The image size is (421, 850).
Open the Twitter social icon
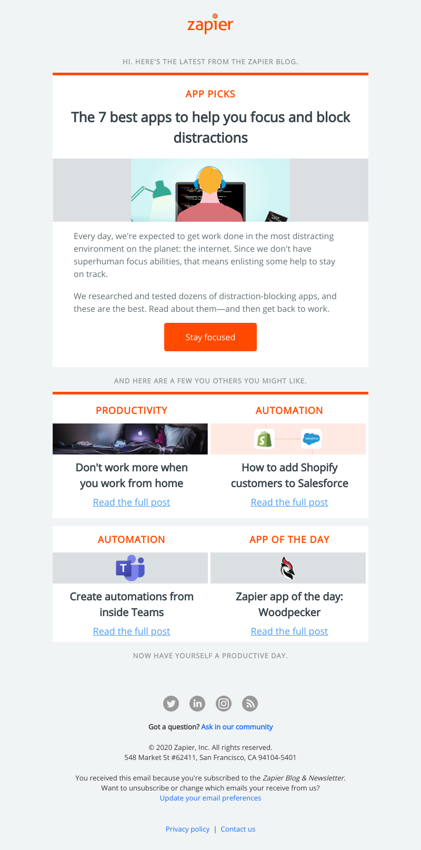171,704
